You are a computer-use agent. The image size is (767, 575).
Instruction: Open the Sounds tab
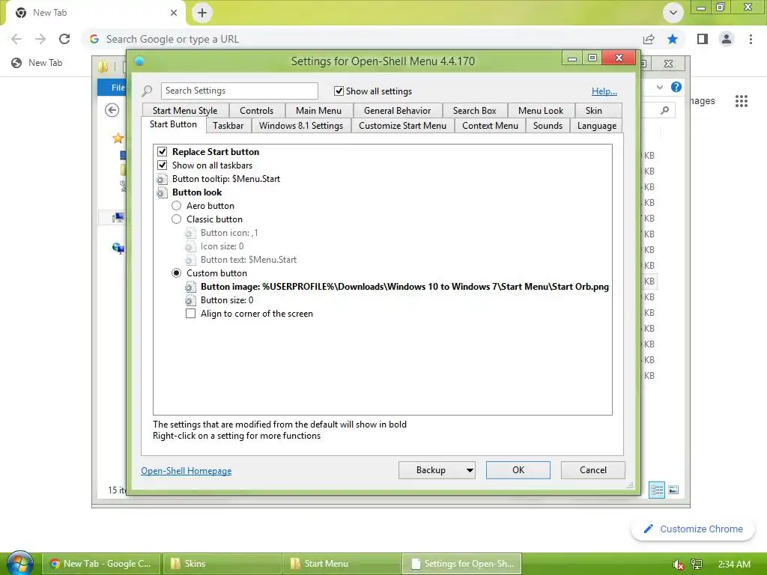pos(548,126)
